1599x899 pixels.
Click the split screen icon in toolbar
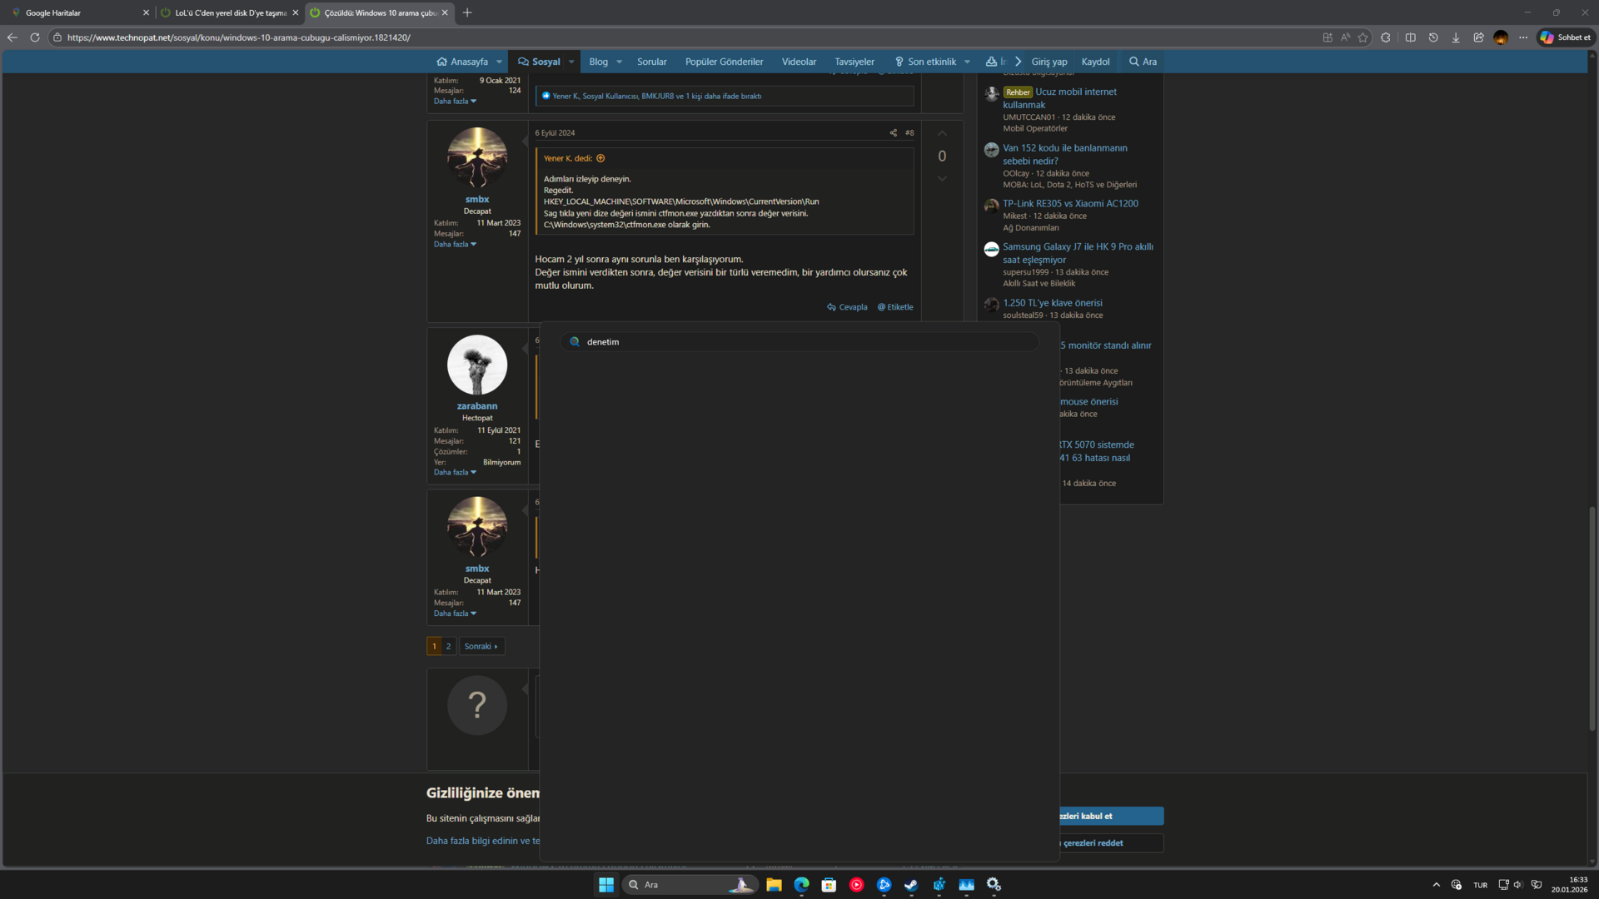click(1410, 37)
